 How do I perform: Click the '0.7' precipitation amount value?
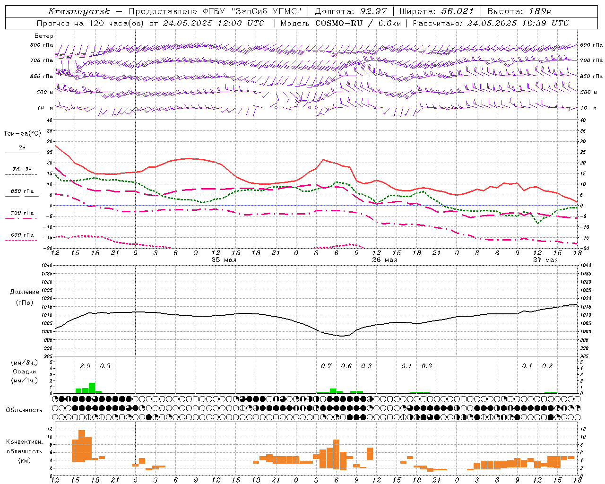[326, 366]
